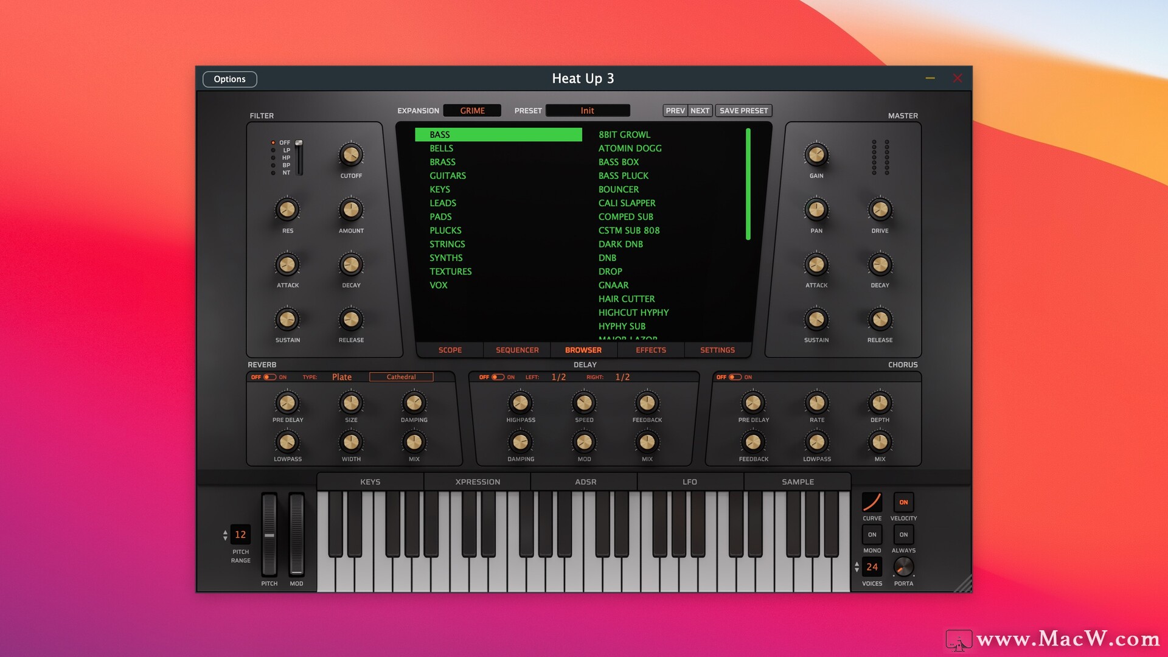Click the reverb DAMPING knob
1168x657 pixels.
[414, 403]
